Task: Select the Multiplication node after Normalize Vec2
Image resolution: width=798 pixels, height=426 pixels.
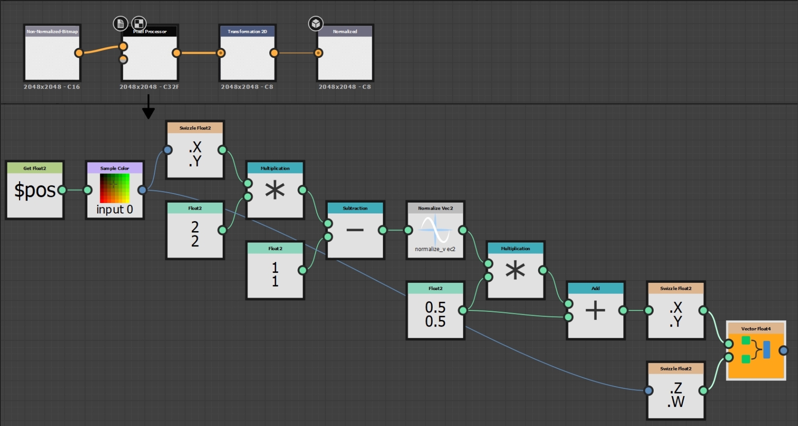Action: click(515, 271)
